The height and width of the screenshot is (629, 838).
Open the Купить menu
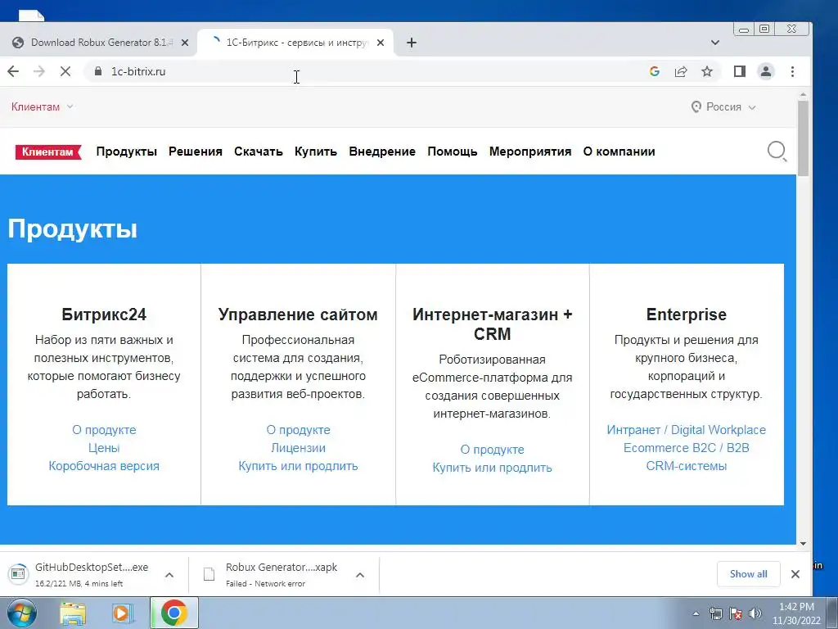pyautogui.click(x=316, y=152)
